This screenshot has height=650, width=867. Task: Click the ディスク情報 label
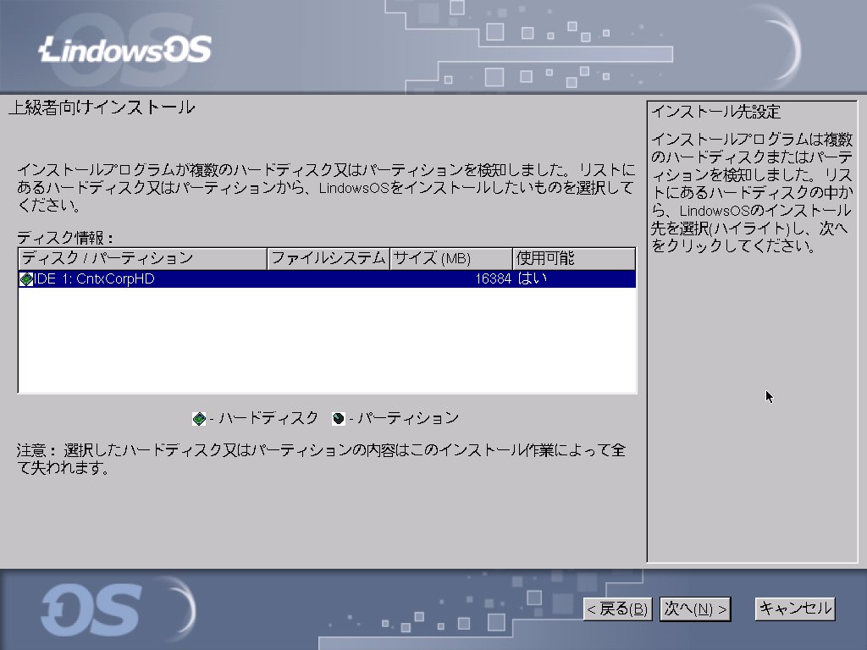(x=65, y=238)
